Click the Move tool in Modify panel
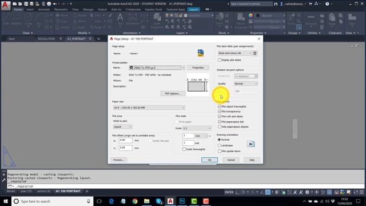This screenshot has width=366, height=206. tap(61, 15)
